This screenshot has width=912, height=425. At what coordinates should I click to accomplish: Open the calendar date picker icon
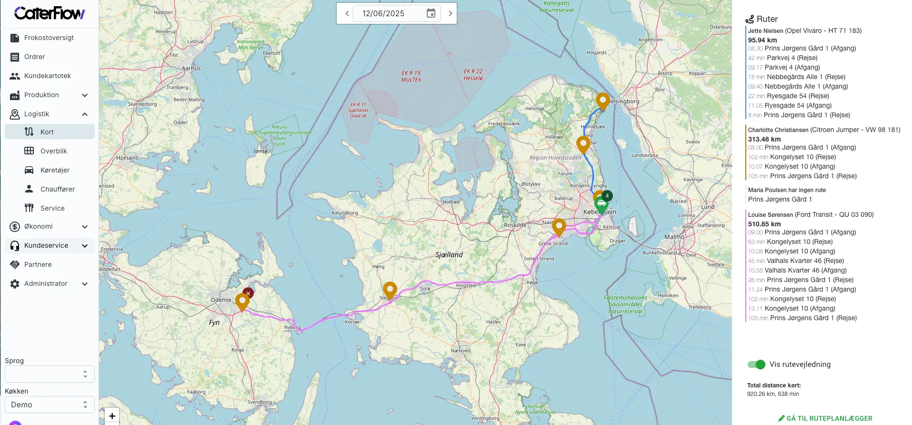[431, 13]
